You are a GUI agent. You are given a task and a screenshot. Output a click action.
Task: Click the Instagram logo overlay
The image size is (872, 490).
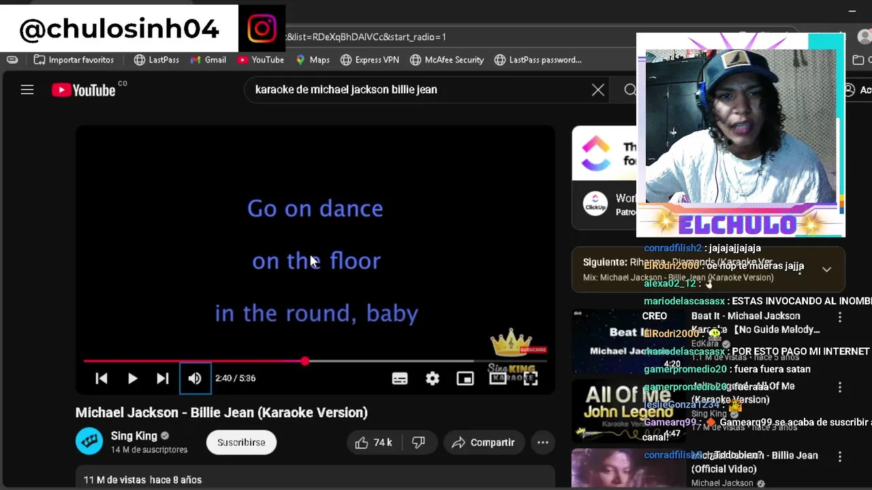click(x=262, y=29)
